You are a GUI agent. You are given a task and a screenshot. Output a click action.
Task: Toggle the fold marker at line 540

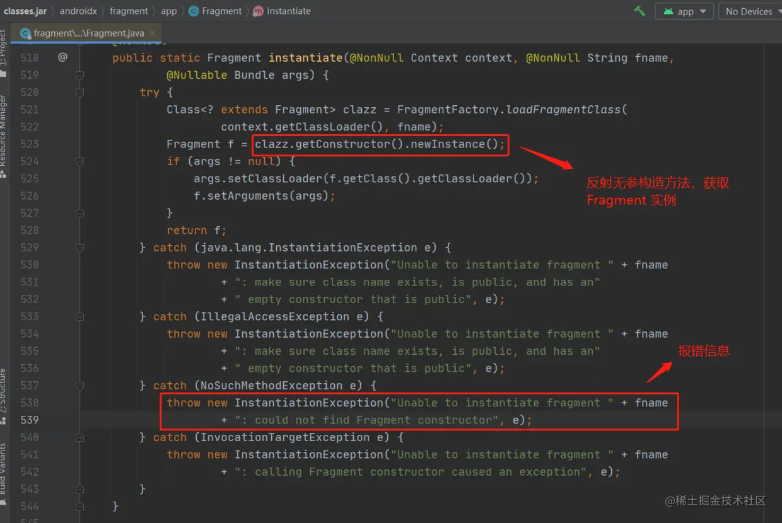[x=79, y=437]
